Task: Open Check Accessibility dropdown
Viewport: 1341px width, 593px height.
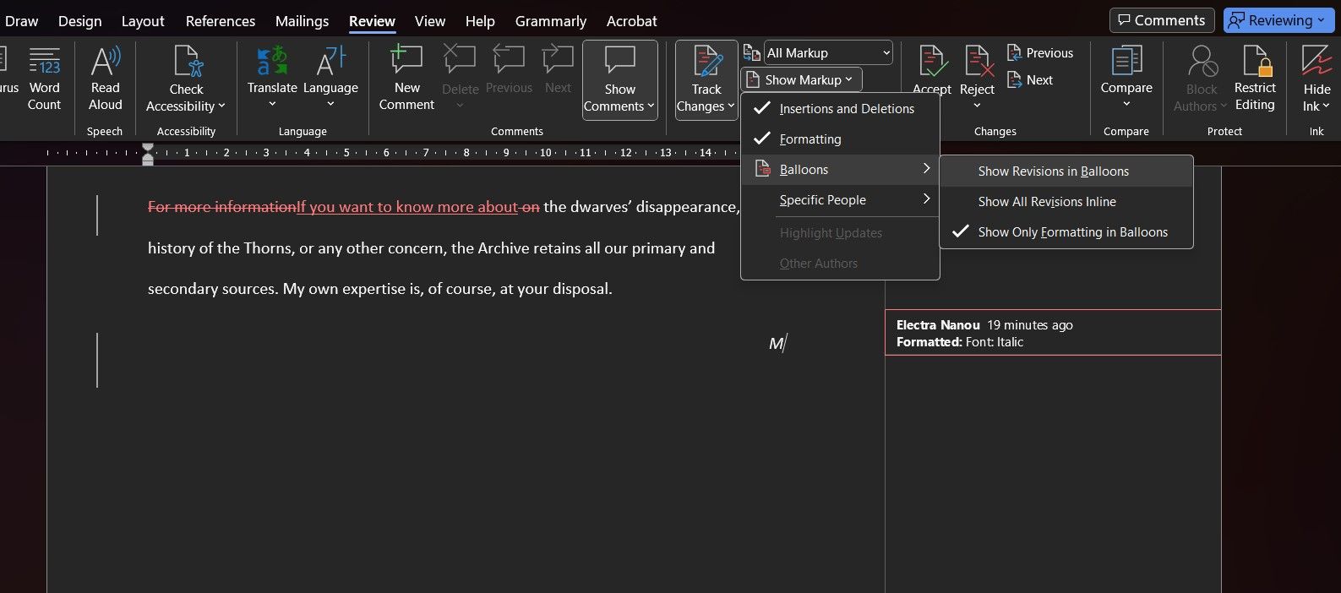Action: (x=186, y=97)
